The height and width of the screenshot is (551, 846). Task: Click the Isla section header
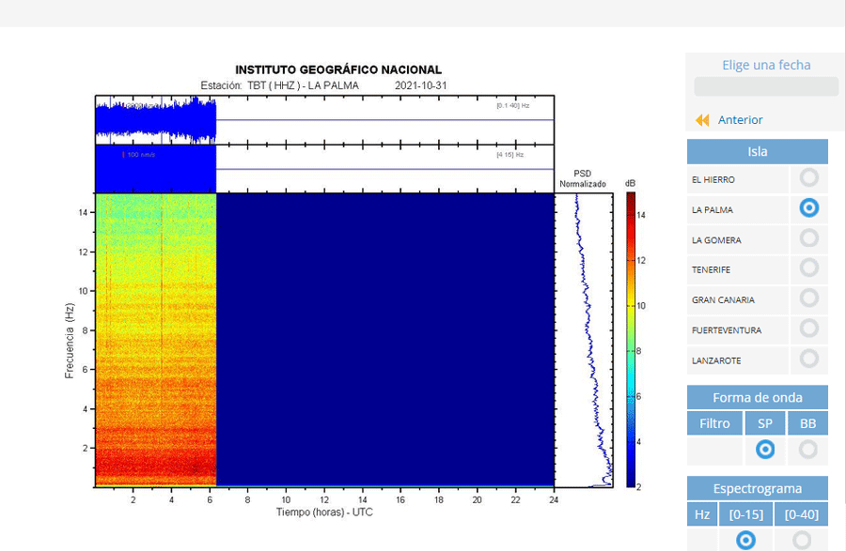(757, 151)
